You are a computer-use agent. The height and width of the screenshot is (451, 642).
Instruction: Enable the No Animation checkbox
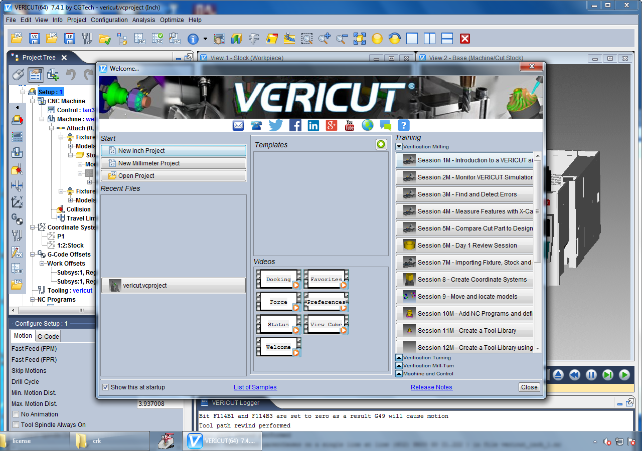point(16,414)
